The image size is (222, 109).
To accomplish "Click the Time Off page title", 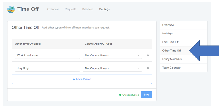I will click(x=28, y=9).
